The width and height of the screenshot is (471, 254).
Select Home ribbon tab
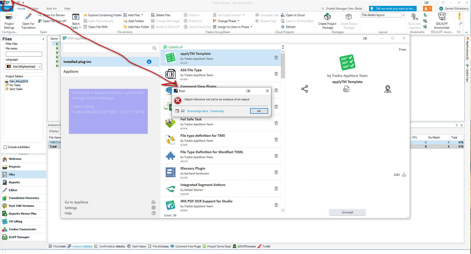(x=21, y=9)
